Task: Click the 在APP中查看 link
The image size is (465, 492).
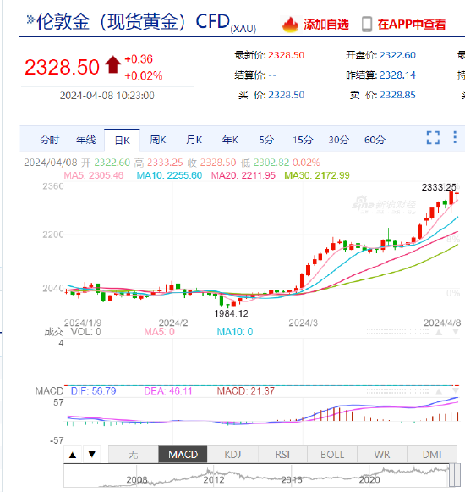Action: point(411,25)
